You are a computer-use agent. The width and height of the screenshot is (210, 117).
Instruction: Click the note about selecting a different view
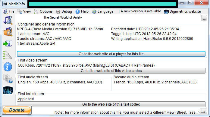[127, 112]
